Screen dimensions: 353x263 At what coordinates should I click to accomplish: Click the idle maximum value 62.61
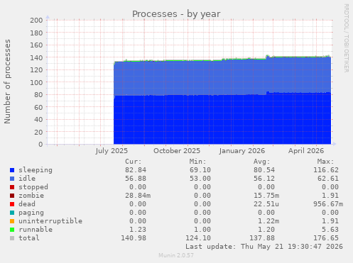point(328,179)
